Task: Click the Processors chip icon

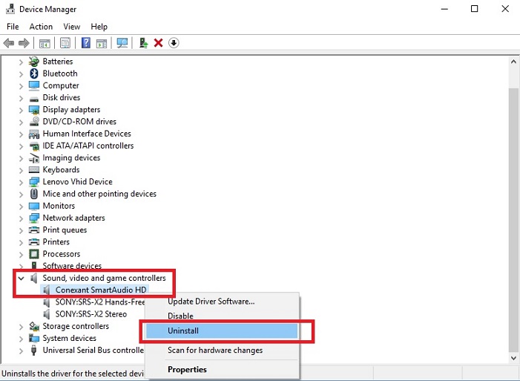Action: (34, 254)
